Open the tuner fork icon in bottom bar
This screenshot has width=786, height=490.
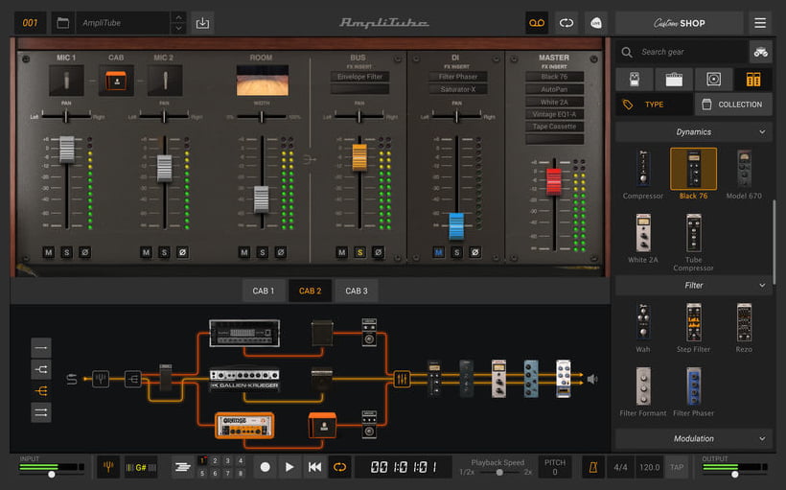point(107,467)
